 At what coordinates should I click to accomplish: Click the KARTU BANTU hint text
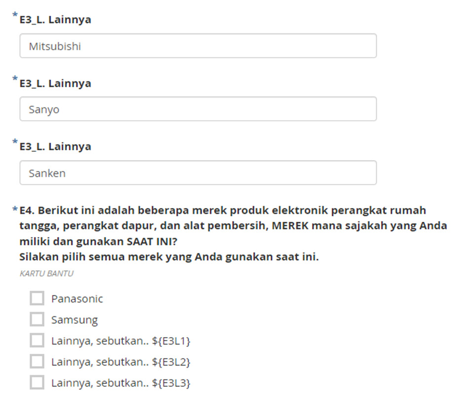46,274
